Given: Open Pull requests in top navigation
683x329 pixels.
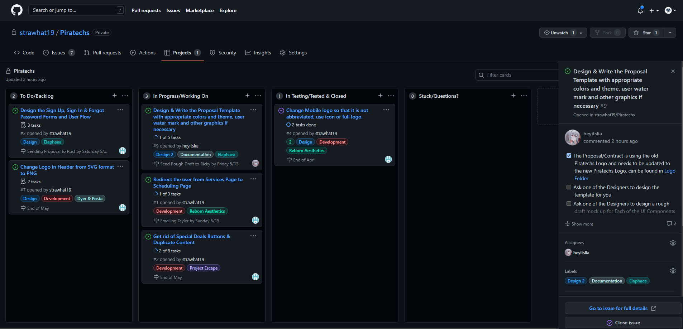Looking at the screenshot, I should pyautogui.click(x=146, y=10).
